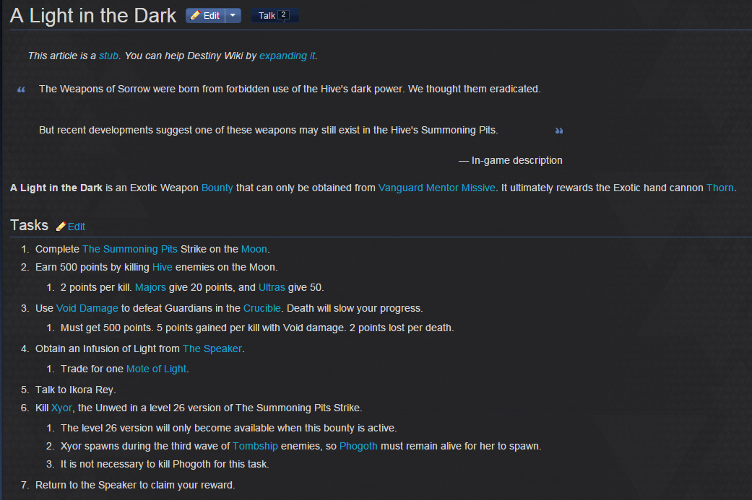Go to the Moon article link

[254, 249]
